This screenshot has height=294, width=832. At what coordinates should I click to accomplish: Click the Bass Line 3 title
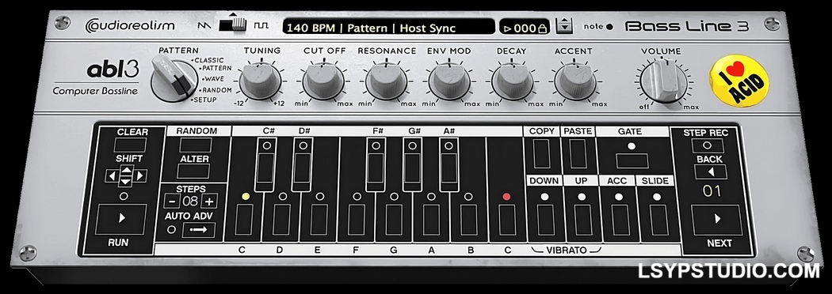pos(687,26)
